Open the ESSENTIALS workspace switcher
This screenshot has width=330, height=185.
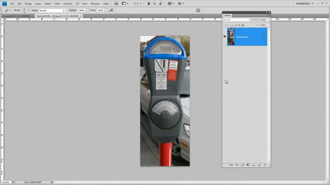305,4
